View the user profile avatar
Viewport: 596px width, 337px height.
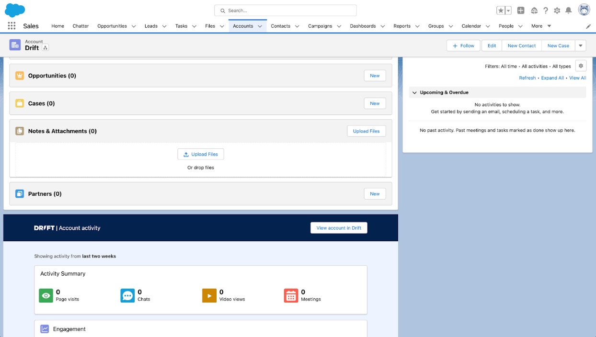click(584, 10)
